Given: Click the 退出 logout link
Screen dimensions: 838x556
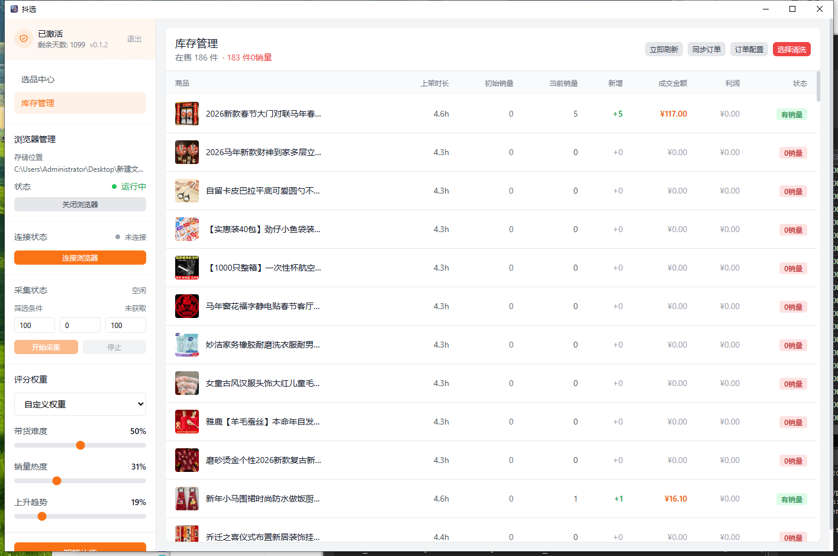Looking at the screenshot, I should tap(134, 38).
